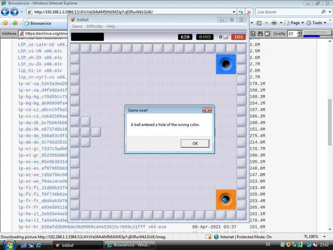Switch to the InkBall taskbar button
333x250 pixels.
click(x=78, y=245)
